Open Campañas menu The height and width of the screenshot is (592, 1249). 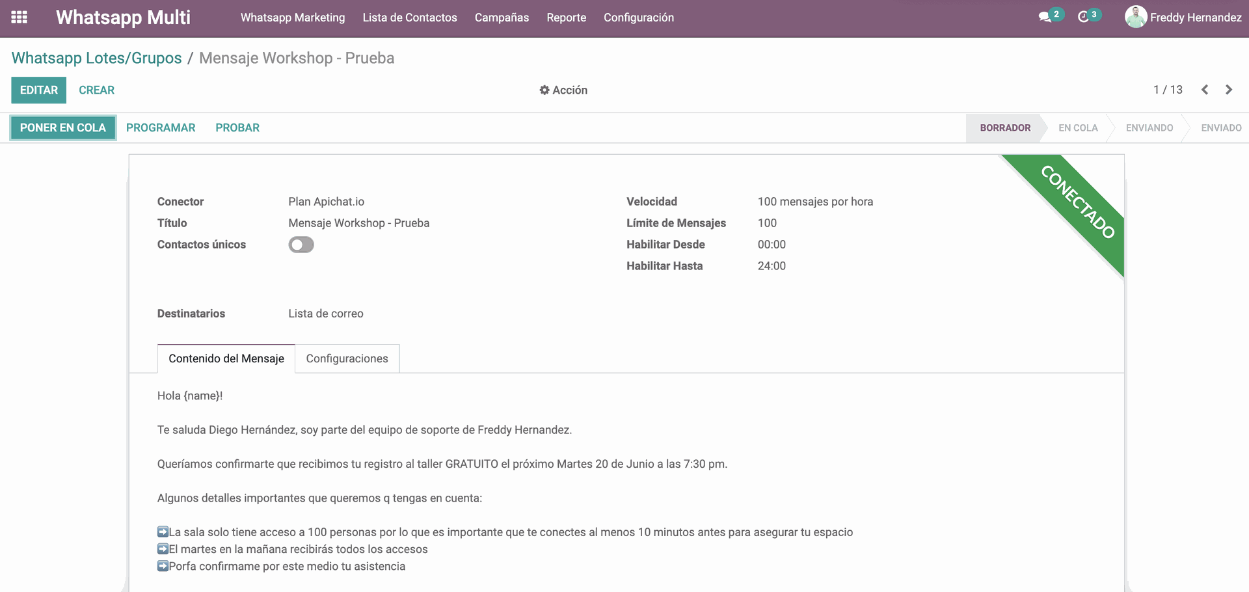502,18
